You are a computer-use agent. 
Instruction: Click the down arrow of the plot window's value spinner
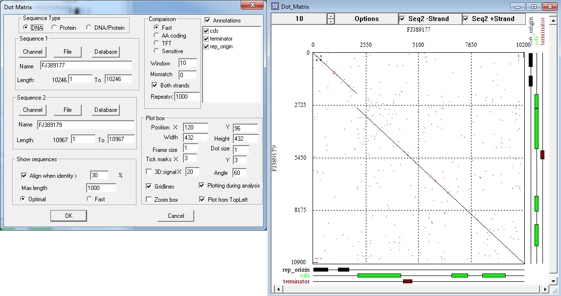point(331,21)
